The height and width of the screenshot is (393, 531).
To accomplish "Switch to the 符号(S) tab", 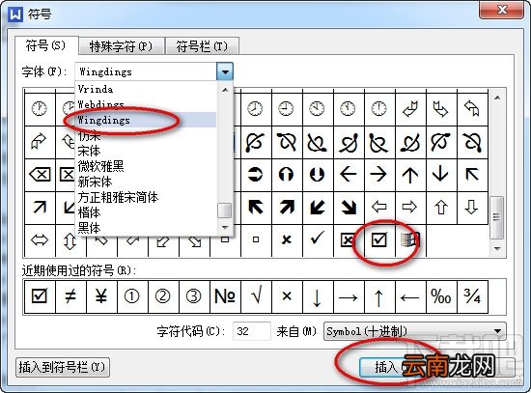I will click(45, 45).
